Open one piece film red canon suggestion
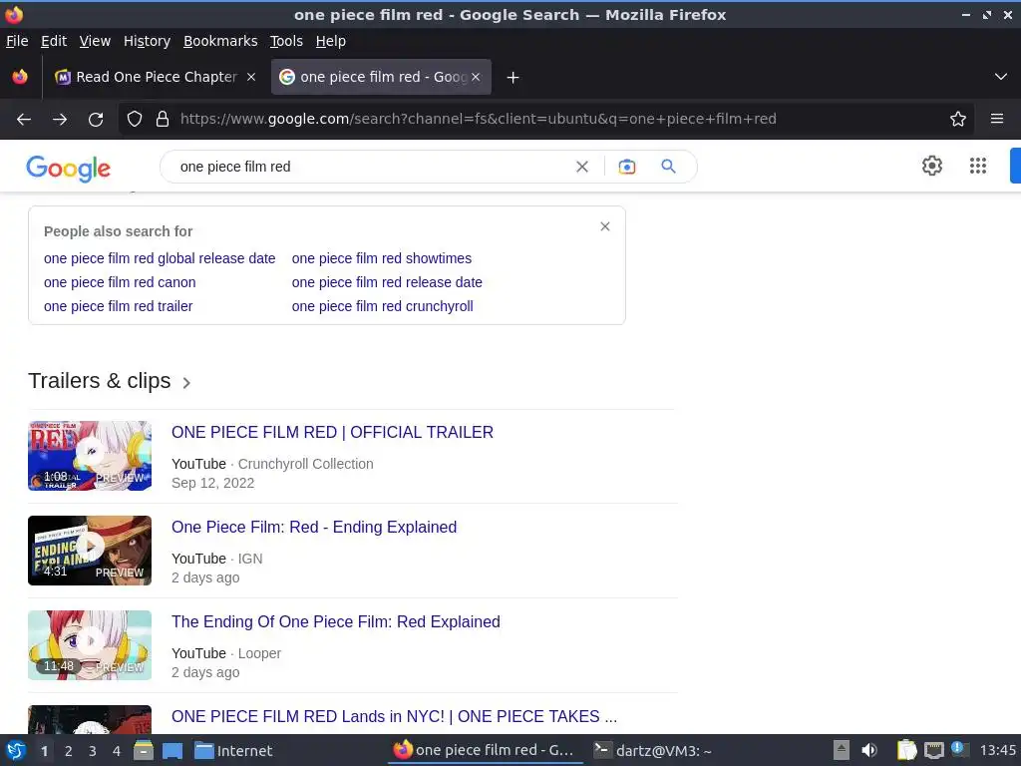 [120, 282]
